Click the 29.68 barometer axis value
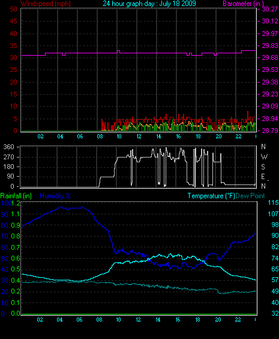The image size is (279, 339). tap(270, 57)
